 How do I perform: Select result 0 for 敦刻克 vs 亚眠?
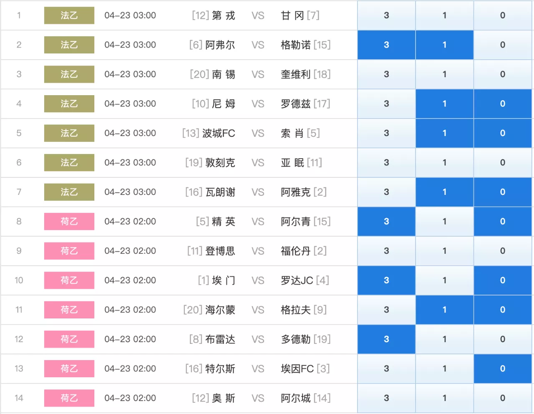503,162
